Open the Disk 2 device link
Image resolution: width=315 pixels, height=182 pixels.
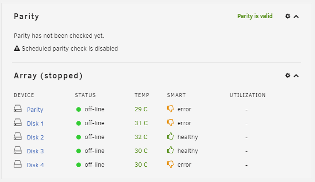pos(35,138)
